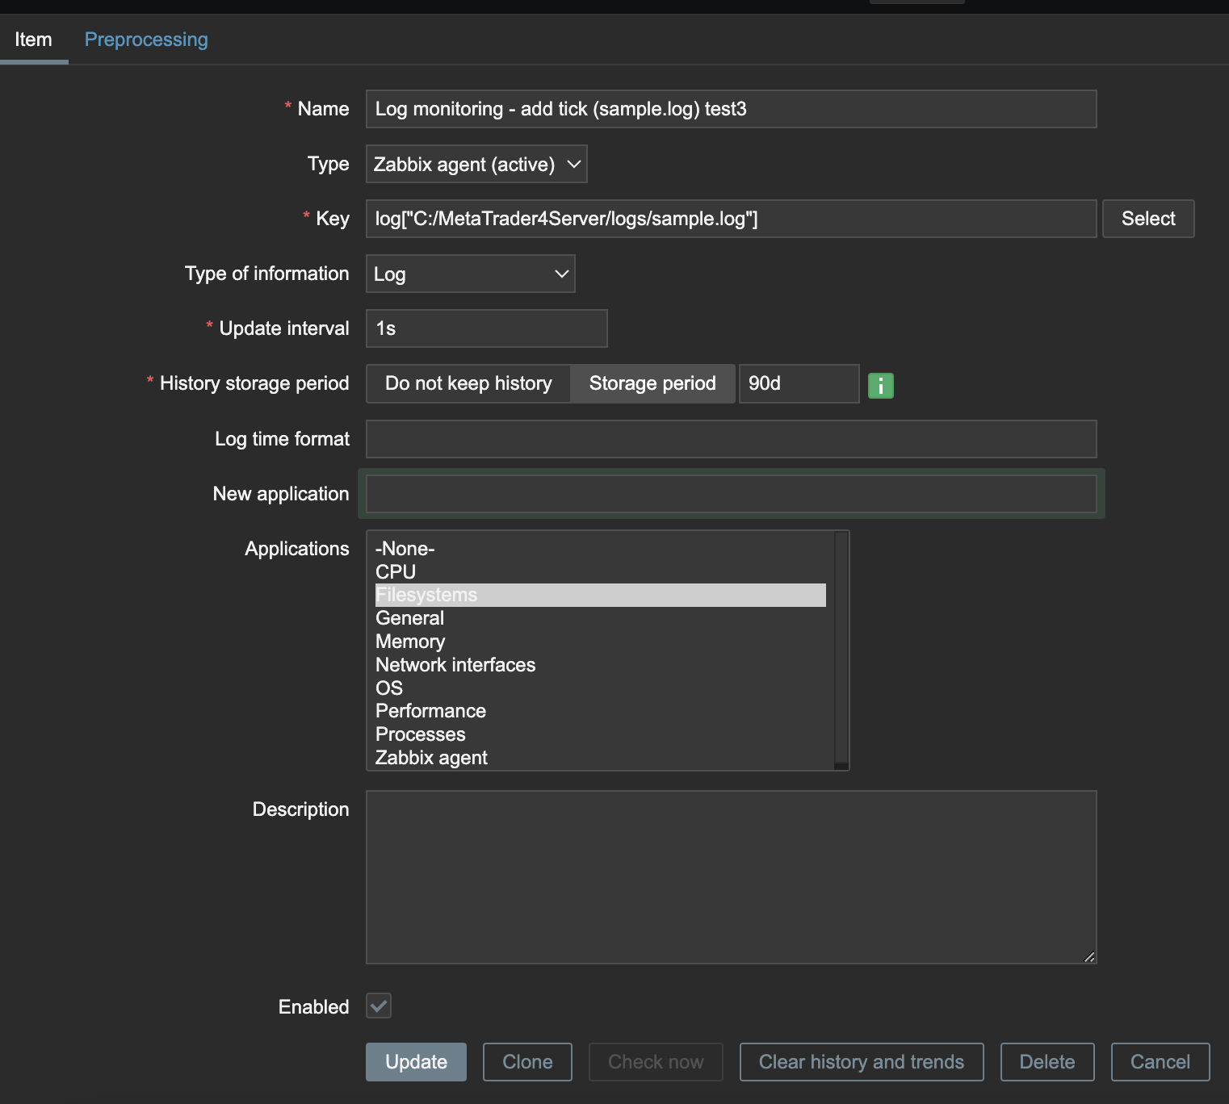This screenshot has height=1104, width=1229.
Task: Click the green info icon beside 90d
Action: click(x=880, y=386)
